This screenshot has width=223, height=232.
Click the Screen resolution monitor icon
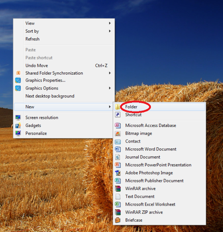click(18, 118)
